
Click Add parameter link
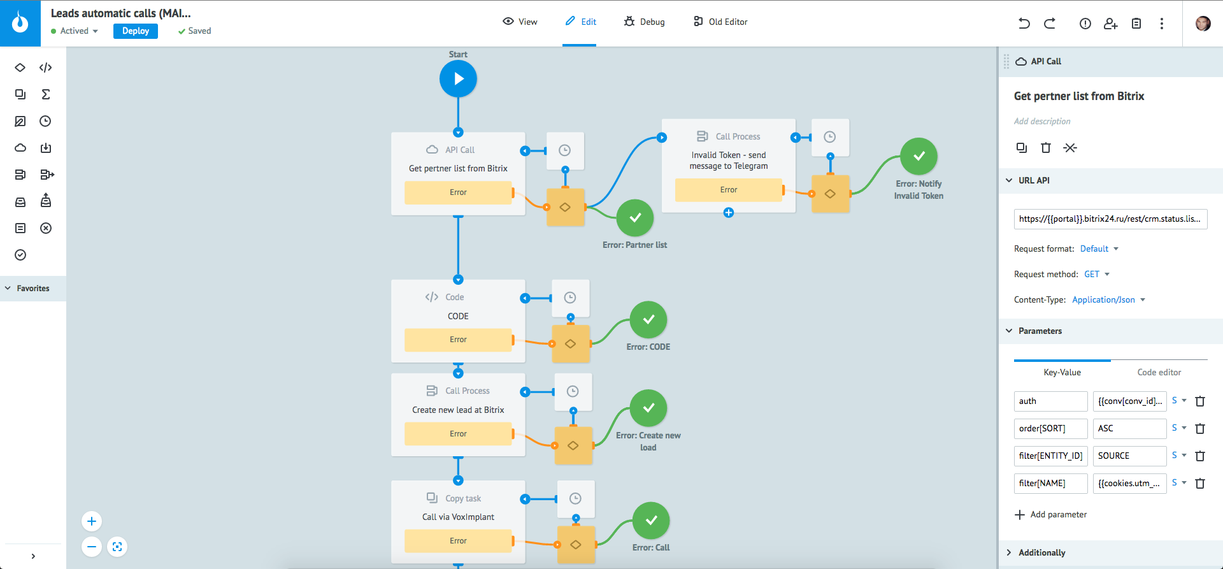click(x=1051, y=515)
